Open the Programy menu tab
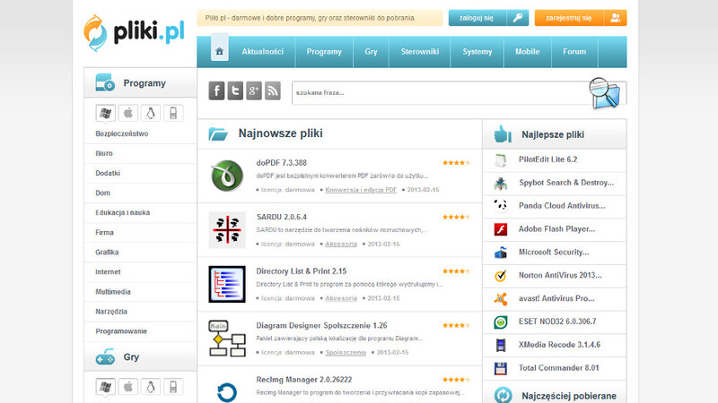This screenshot has height=403, width=718. click(x=324, y=52)
